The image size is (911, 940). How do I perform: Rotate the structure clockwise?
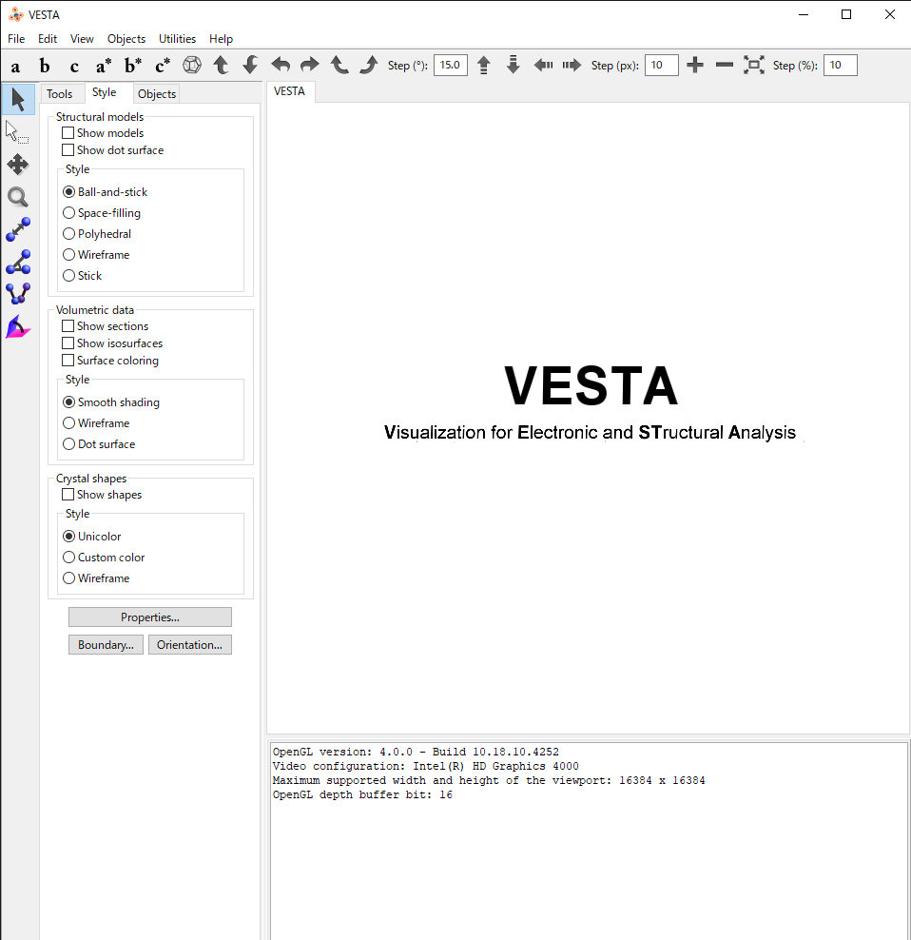[x=369, y=65]
